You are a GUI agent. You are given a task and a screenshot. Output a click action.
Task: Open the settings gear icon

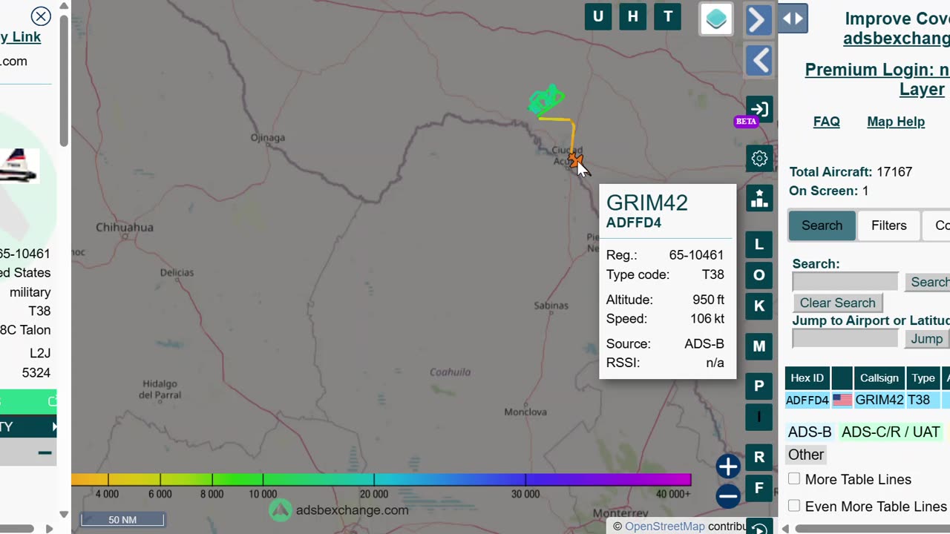point(759,158)
